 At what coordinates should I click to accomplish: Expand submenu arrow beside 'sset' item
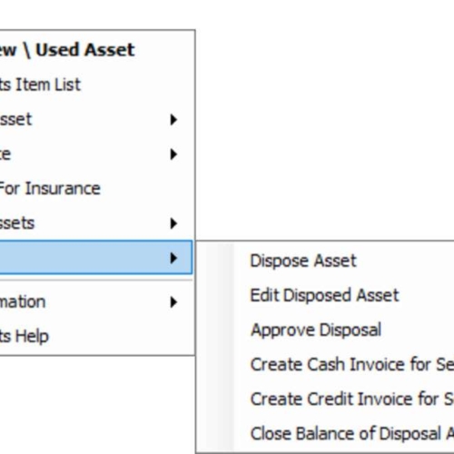coord(173,120)
